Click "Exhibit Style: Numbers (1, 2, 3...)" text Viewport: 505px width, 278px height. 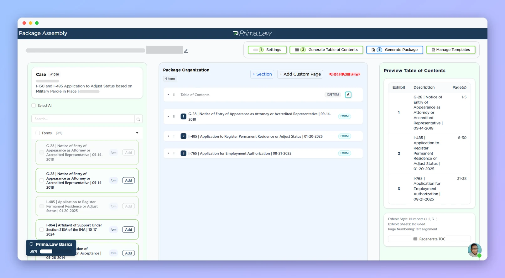(413, 219)
